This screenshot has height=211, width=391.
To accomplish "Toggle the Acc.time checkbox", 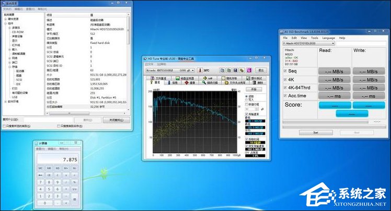I will click(284, 96).
